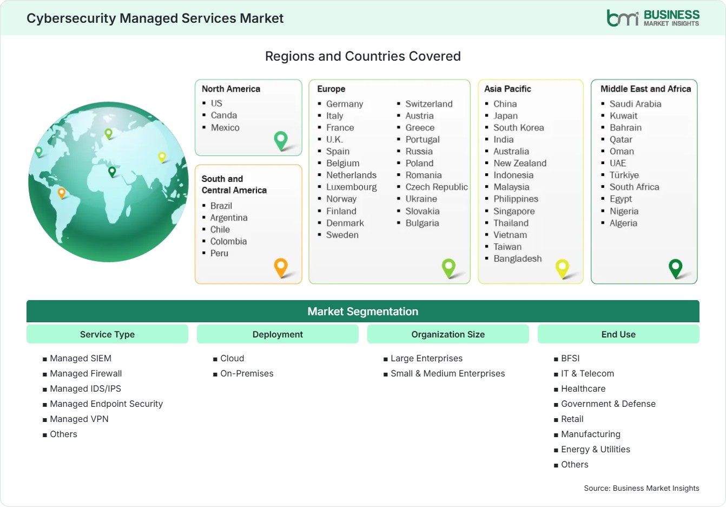Screen dimensions: 726x507
Task: Click 'Manufacturing' under End Use
Action: pyautogui.click(x=591, y=434)
